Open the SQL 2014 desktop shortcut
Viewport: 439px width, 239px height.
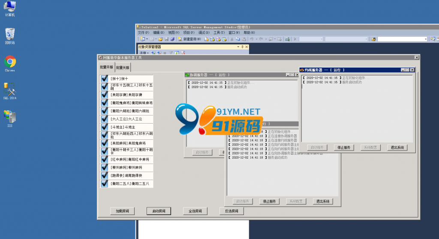coord(10,91)
